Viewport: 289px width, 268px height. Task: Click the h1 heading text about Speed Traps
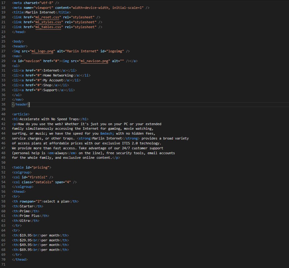49,119
